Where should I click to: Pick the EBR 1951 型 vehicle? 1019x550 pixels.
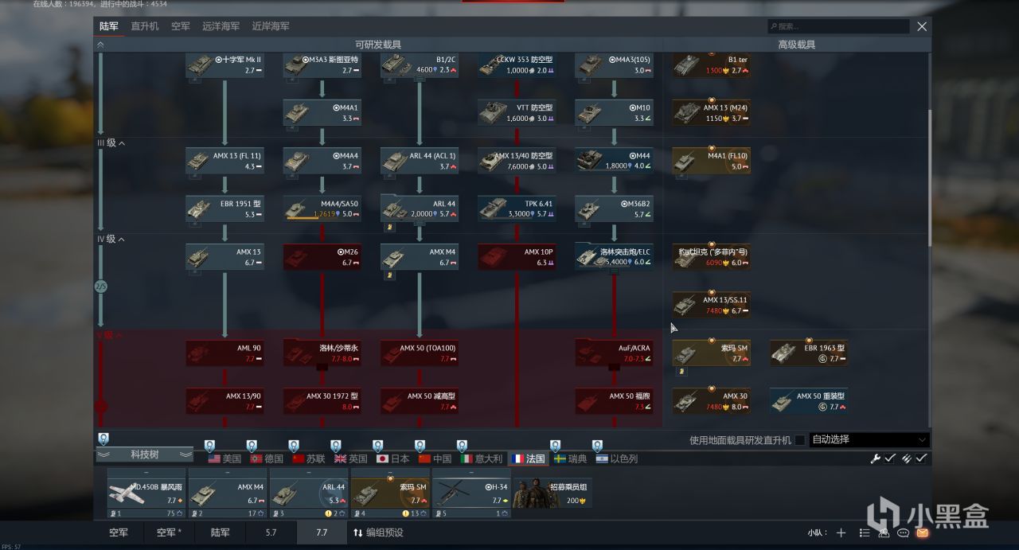pyautogui.click(x=225, y=209)
